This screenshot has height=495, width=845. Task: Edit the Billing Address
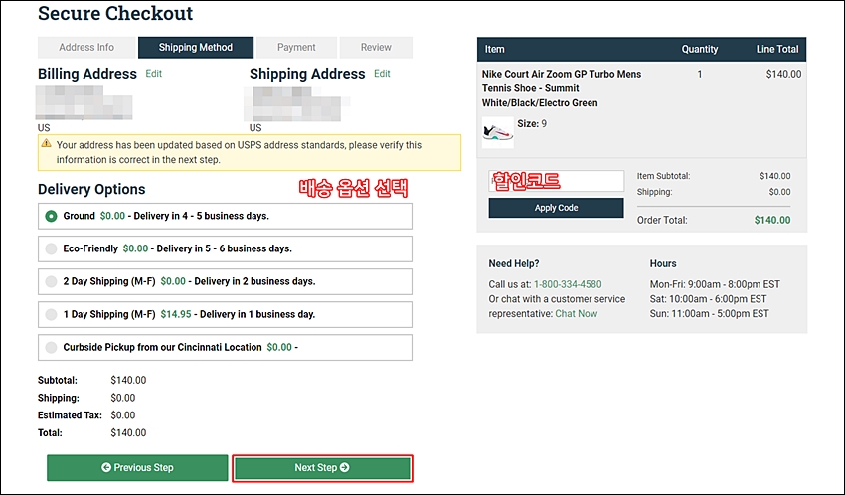153,74
